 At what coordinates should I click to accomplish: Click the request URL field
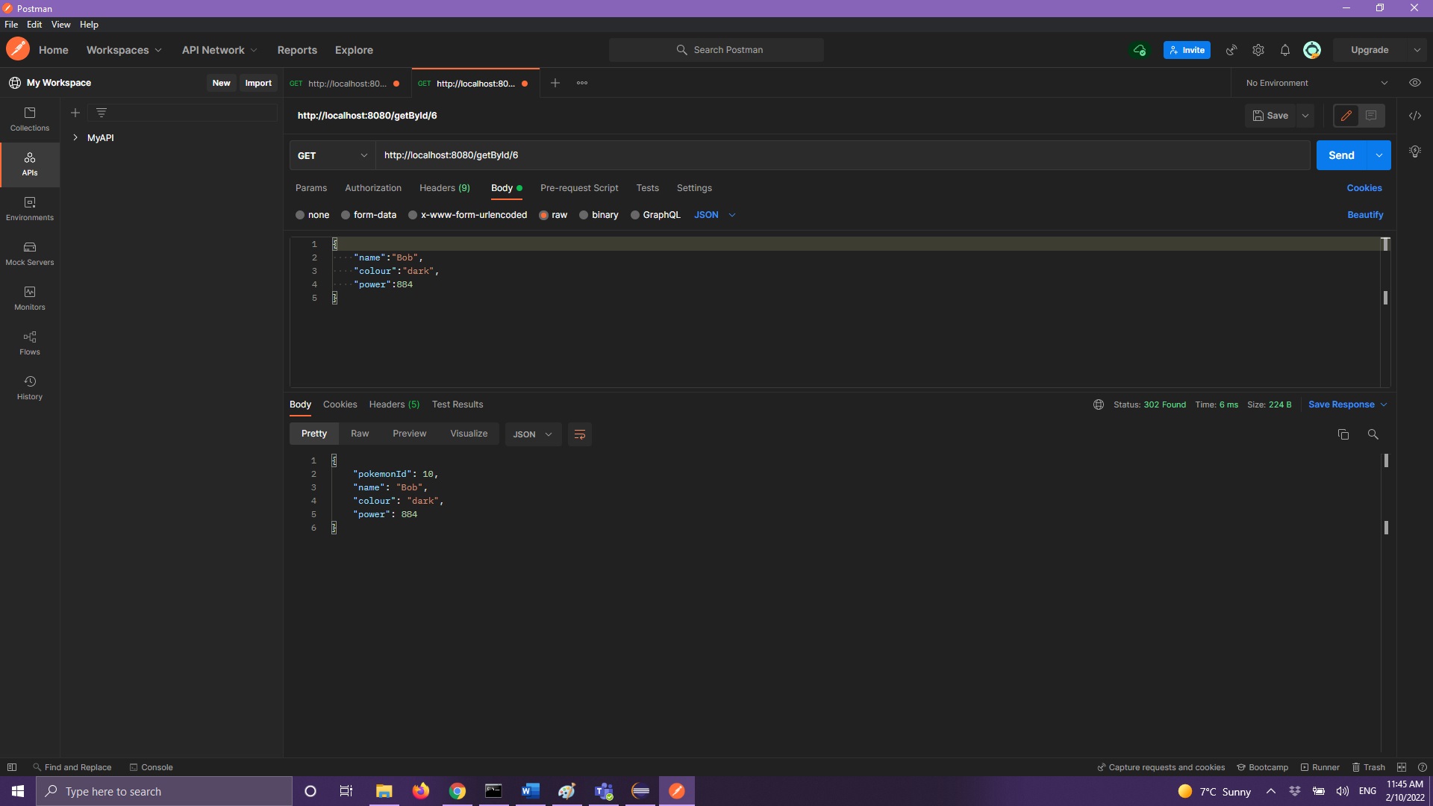point(843,155)
